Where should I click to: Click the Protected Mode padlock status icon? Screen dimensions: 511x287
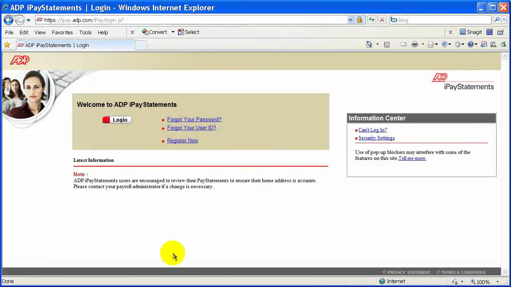(x=455, y=282)
